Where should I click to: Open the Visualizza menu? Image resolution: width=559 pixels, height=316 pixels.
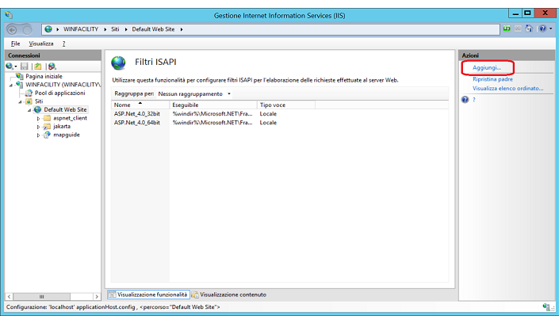(x=41, y=44)
